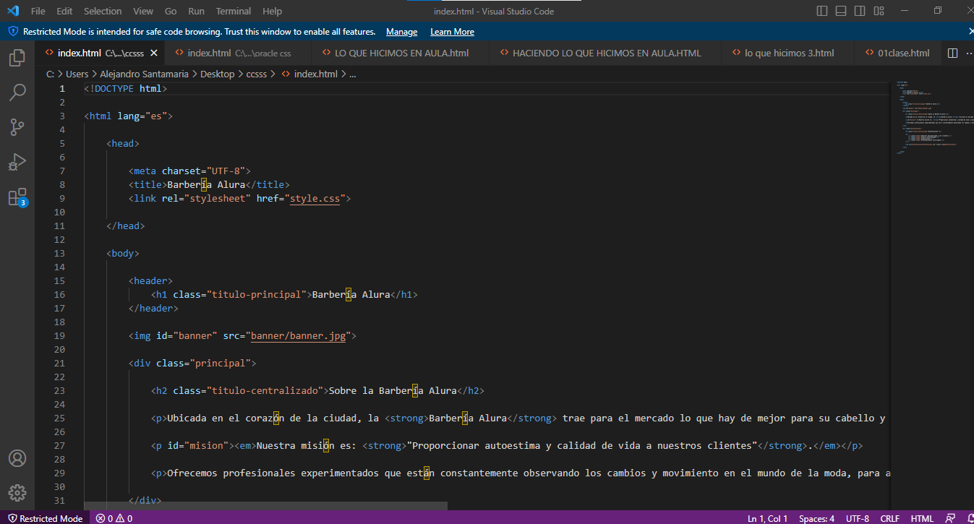
Task: Open the Run and Debug view
Action: point(17,162)
